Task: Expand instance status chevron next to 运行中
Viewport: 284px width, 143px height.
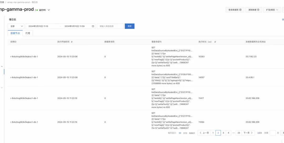Action: (x=49, y=10)
